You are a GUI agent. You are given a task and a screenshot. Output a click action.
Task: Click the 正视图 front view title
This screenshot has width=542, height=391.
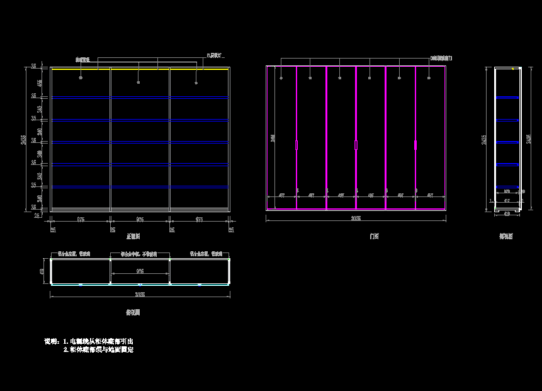[133, 236]
